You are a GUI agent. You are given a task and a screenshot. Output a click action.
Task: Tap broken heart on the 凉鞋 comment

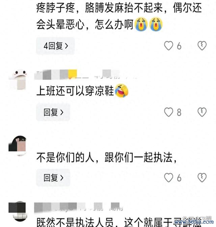202,112
